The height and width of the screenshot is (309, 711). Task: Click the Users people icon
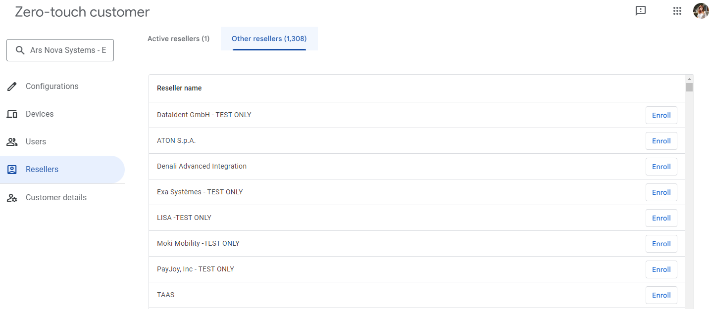[x=12, y=142]
